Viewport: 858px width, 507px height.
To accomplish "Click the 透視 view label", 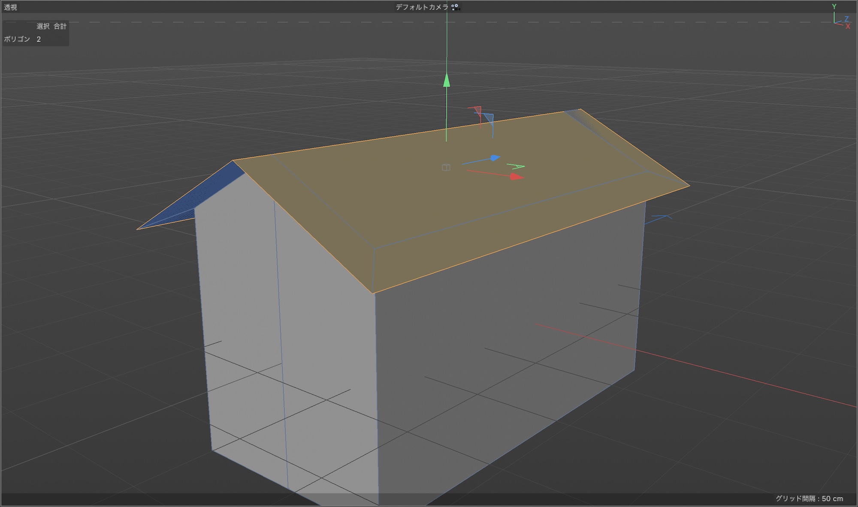I will click(x=11, y=7).
